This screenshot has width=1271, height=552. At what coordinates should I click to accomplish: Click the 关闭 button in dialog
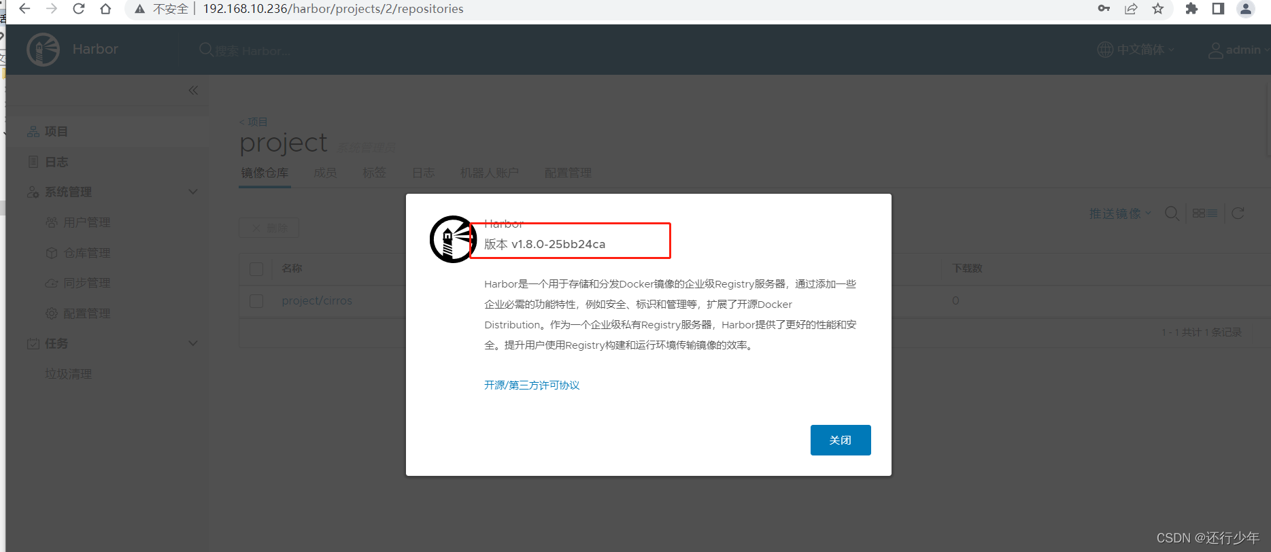(x=841, y=440)
